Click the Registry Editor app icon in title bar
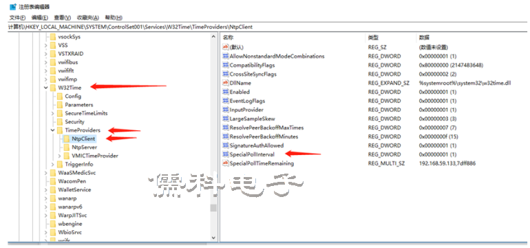The height and width of the screenshot is (248, 530). [x=12, y=6]
